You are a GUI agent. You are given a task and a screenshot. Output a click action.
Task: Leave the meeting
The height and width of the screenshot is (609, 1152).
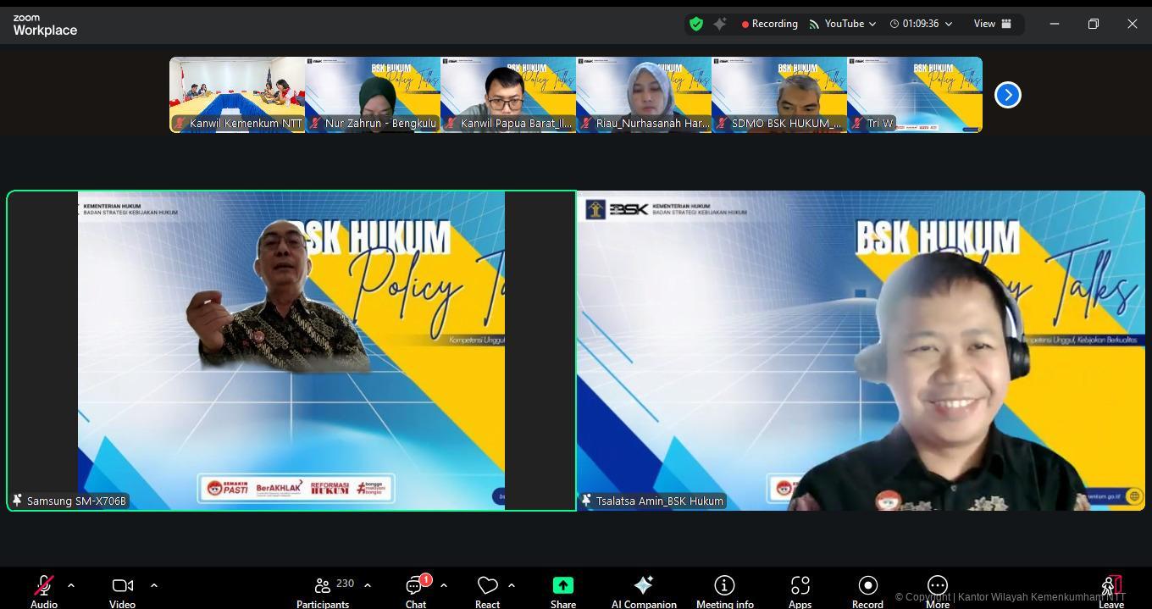(x=1111, y=590)
